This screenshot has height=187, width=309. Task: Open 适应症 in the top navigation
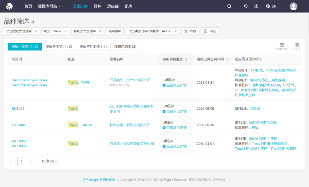tap(113, 6)
